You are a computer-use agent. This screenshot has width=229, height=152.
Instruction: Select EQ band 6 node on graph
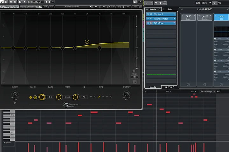[75, 48]
